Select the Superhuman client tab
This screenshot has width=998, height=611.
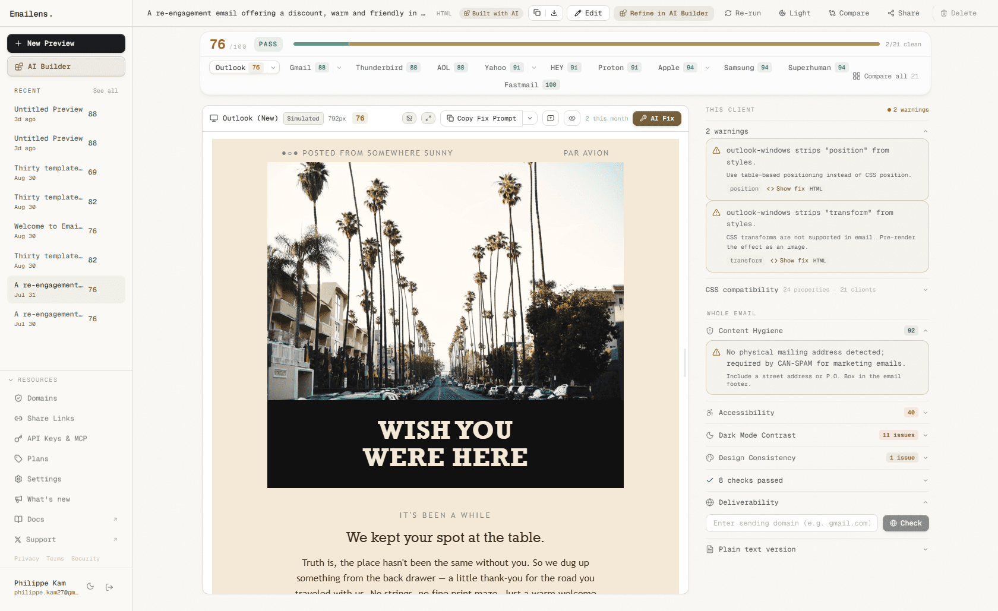pyautogui.click(x=817, y=68)
